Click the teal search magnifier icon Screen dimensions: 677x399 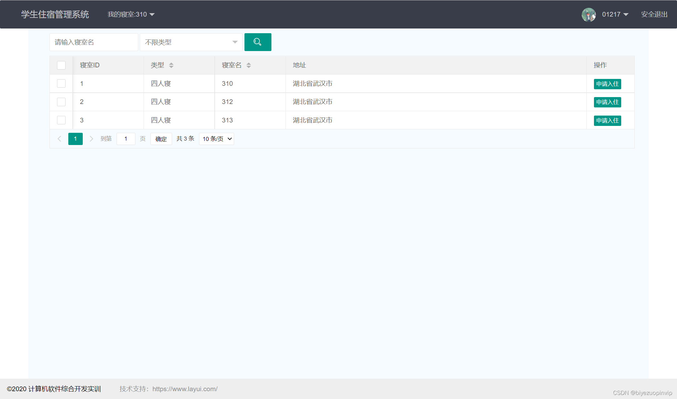tap(258, 42)
